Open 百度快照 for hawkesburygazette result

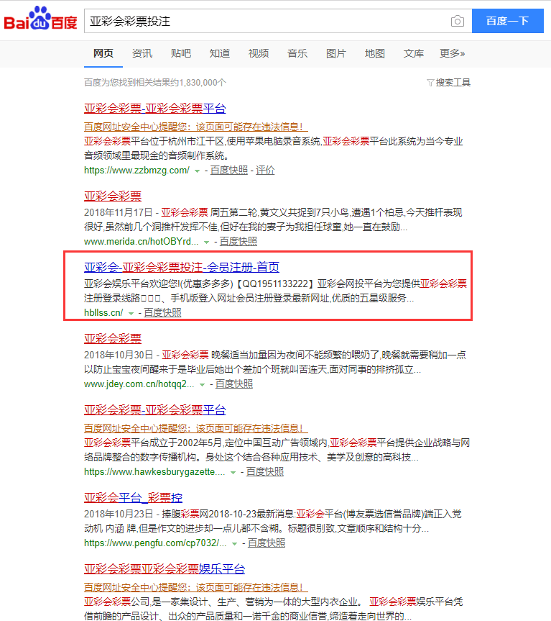point(265,472)
